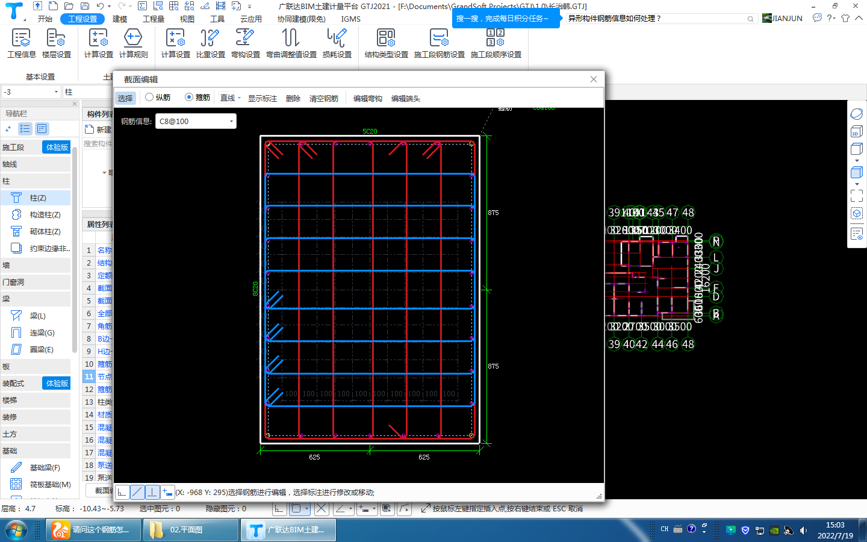Open the 工具 ribbon tab

pos(217,19)
